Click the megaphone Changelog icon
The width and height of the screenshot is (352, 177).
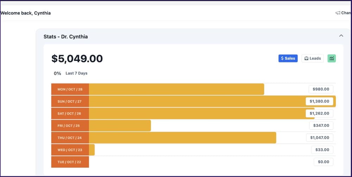click(x=338, y=13)
